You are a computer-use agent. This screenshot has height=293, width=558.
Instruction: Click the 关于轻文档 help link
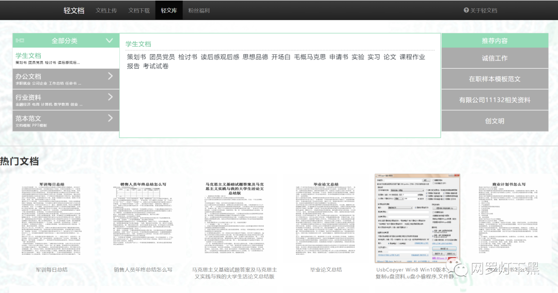coord(481,10)
